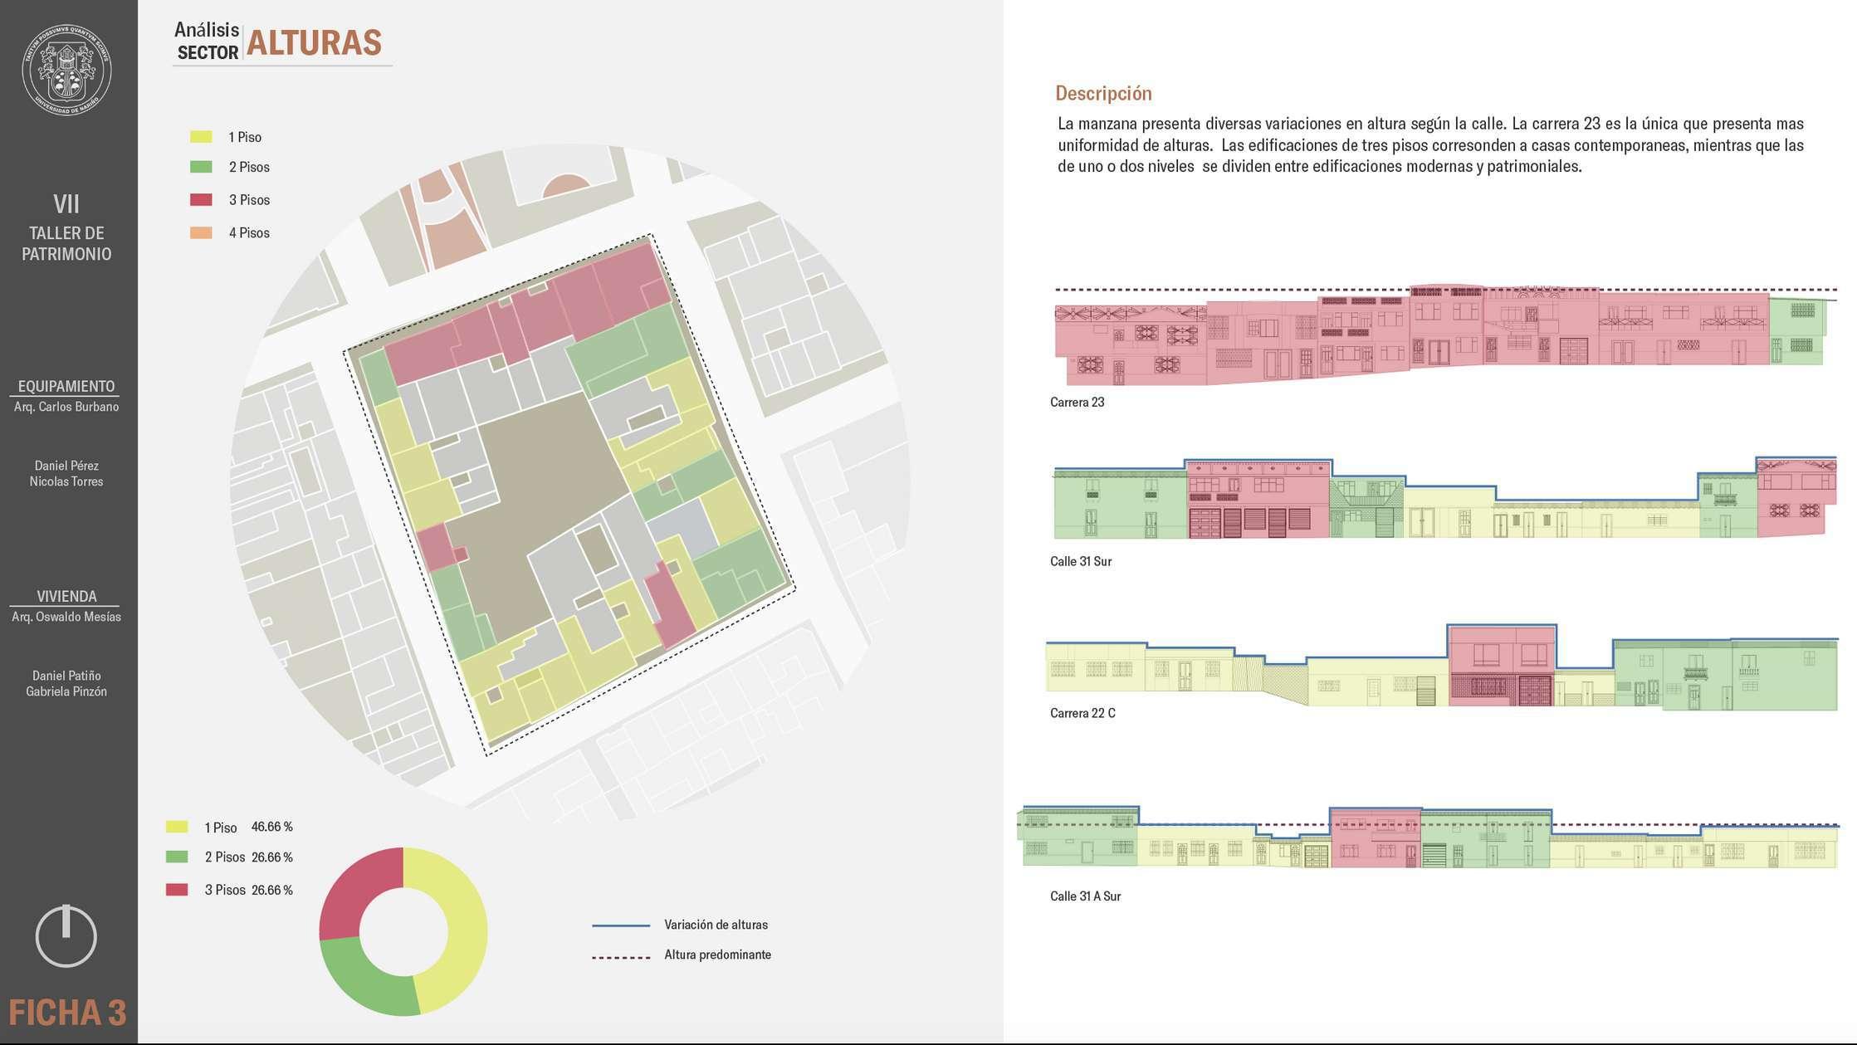This screenshot has width=1857, height=1045.
Task: Click the donut chart's red segment
Action: click(x=353, y=888)
